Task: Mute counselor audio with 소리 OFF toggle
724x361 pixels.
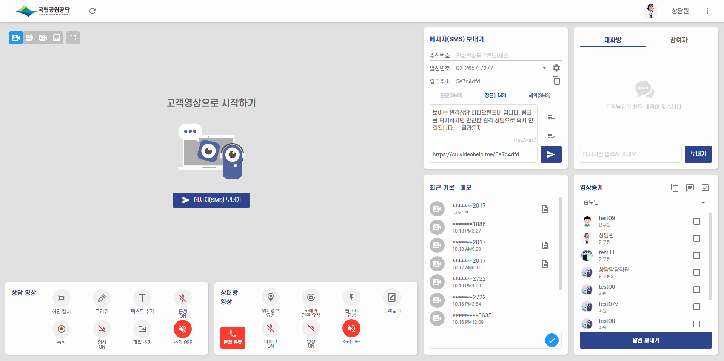Action: pos(183,329)
